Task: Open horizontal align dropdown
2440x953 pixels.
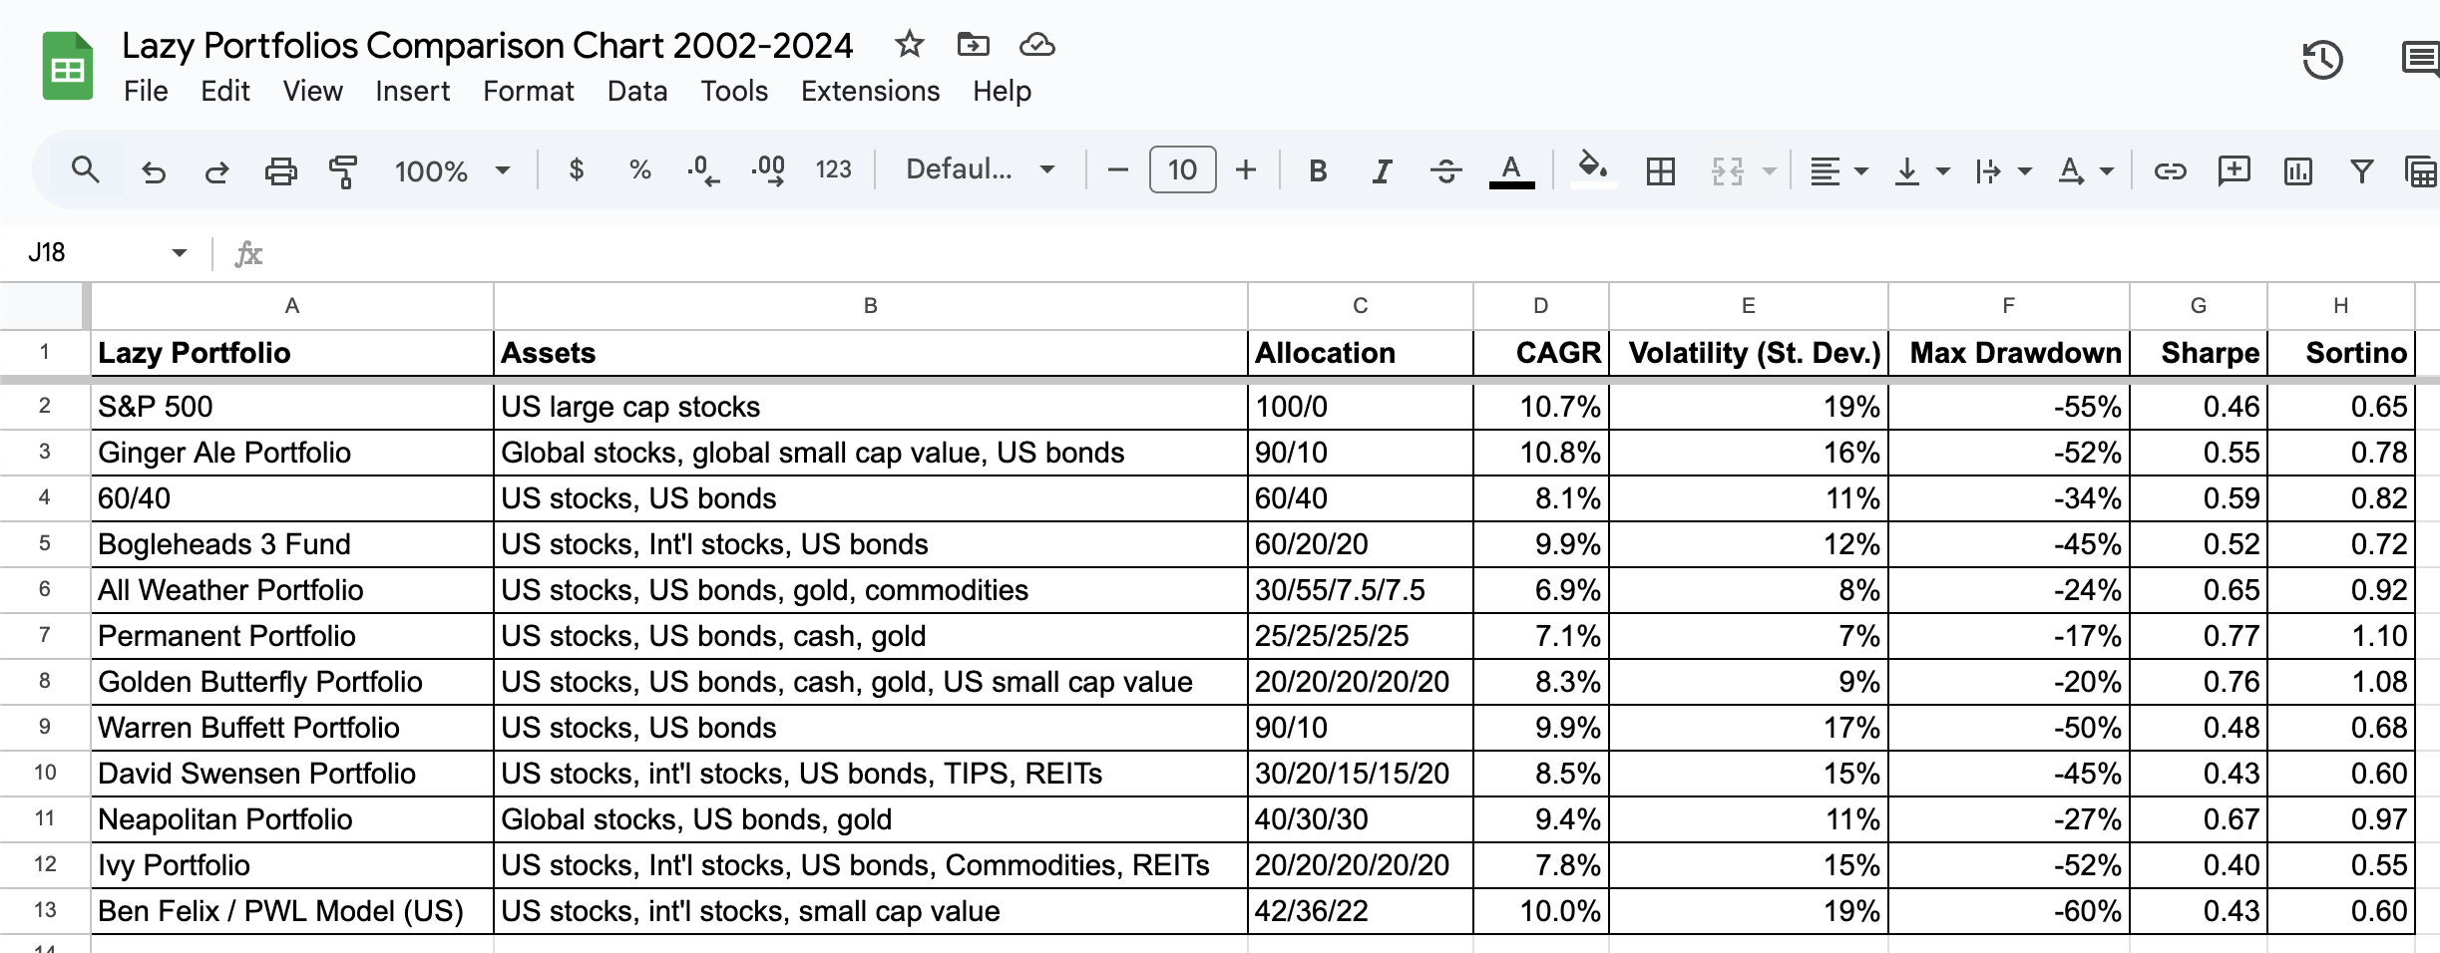Action: pyautogui.click(x=1838, y=171)
